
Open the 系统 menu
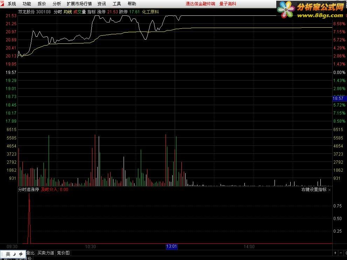pyautogui.click(x=12, y=4)
